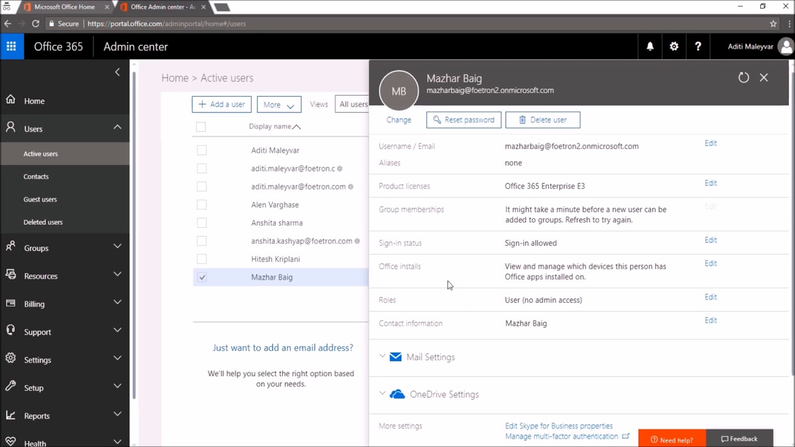Tick the select-all checkbox in header row
The width and height of the screenshot is (795, 447).
(x=201, y=127)
